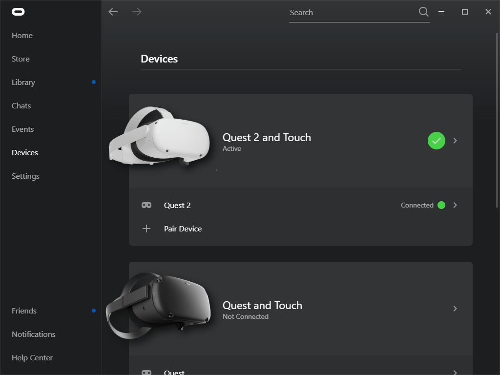Click the Quest 2 headset glyph icon
Viewport: 500px width, 375px height.
(x=146, y=205)
